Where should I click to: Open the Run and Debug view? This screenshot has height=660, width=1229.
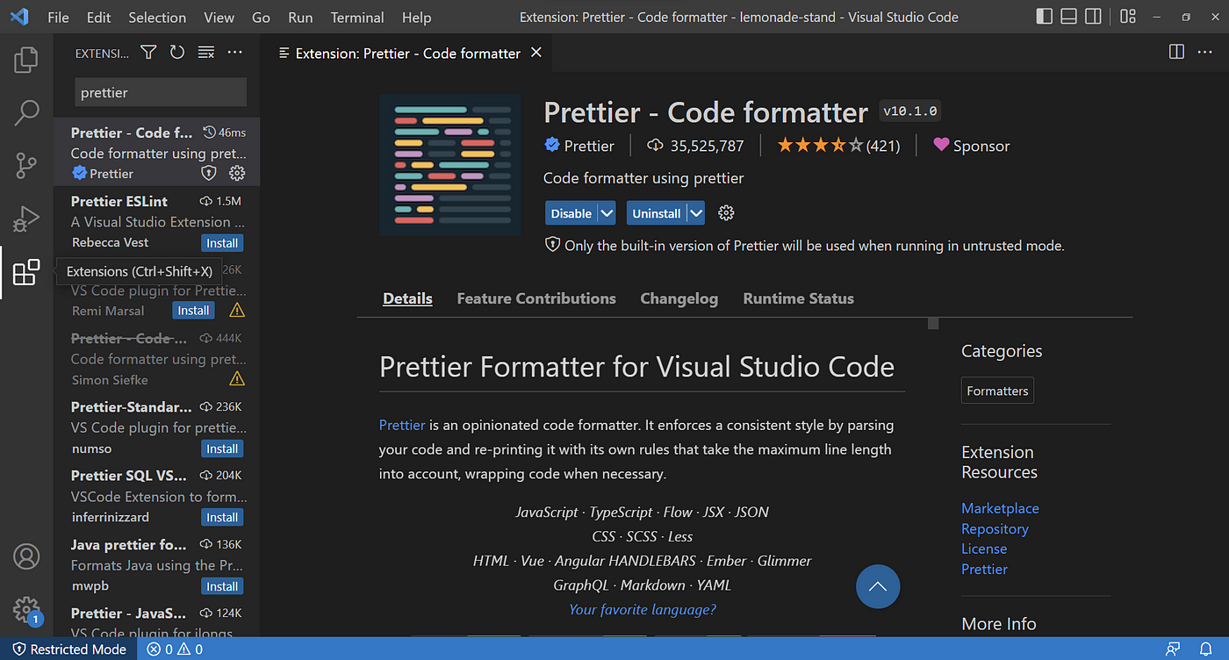(x=26, y=219)
